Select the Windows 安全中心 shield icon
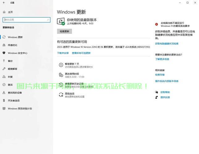The image size is (199, 154). tap(4, 53)
